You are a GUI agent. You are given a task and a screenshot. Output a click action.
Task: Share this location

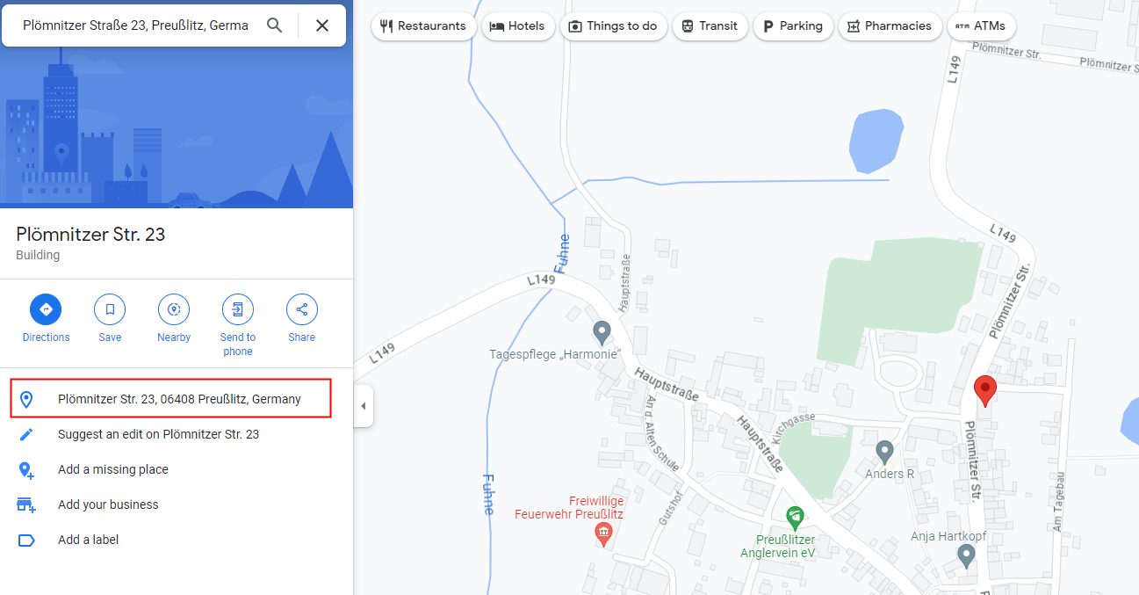pos(302,319)
